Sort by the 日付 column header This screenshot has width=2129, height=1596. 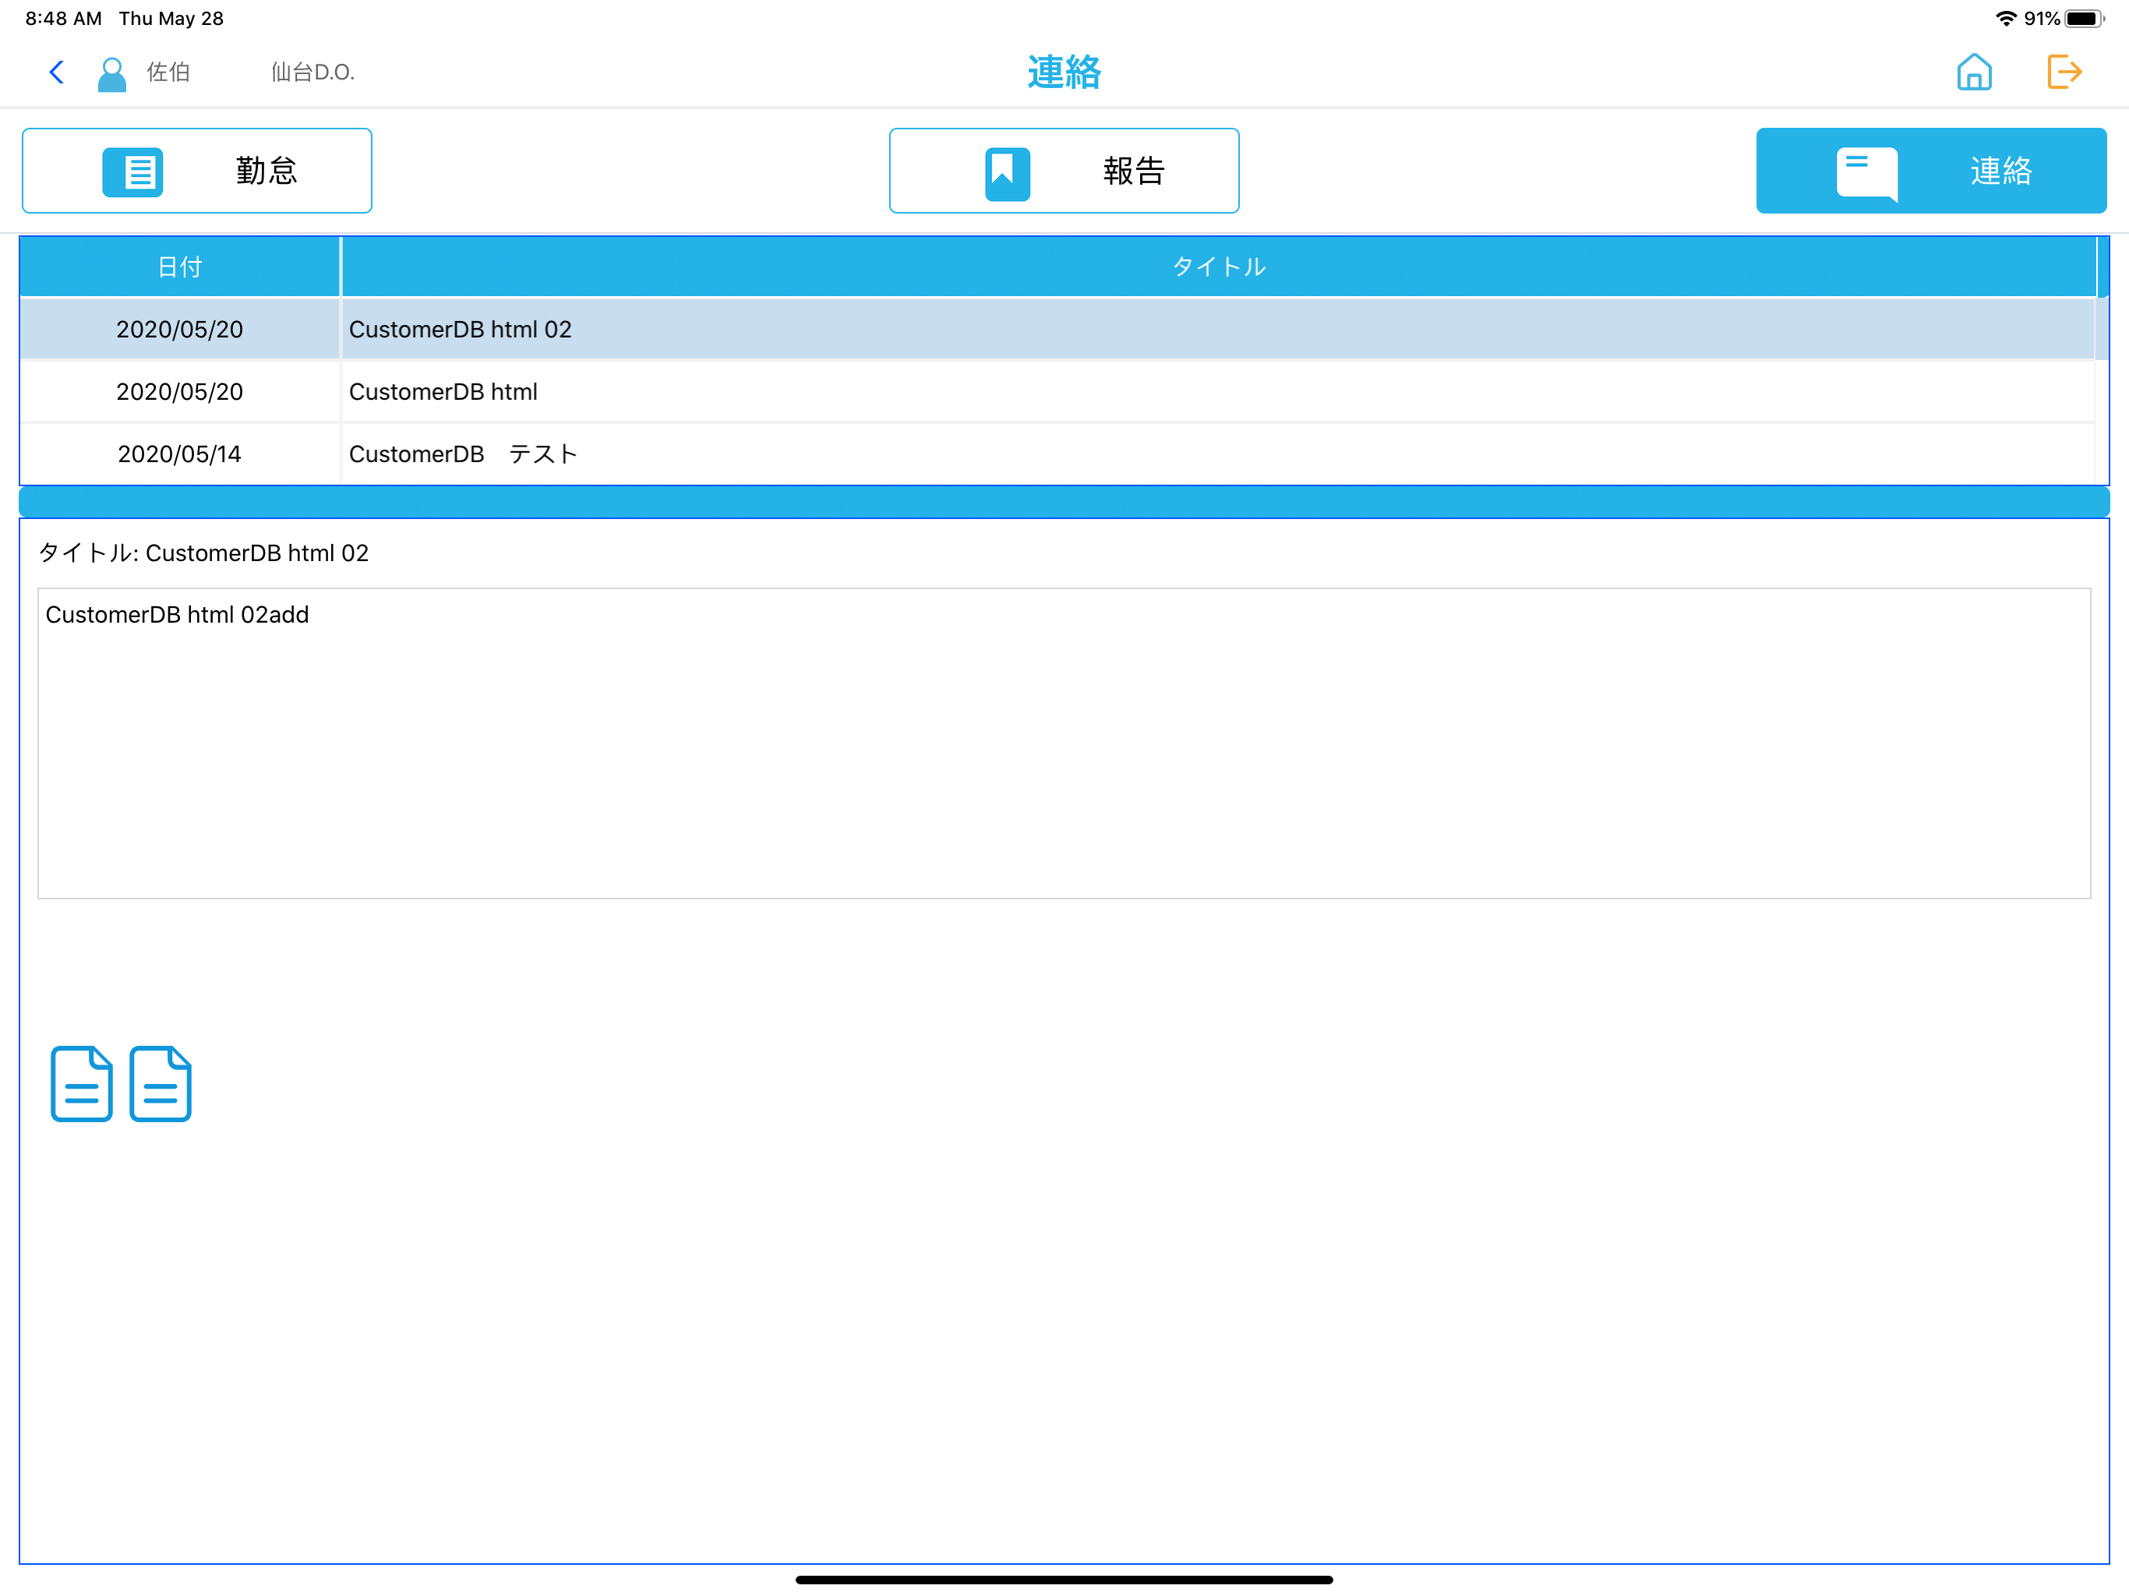[x=180, y=267]
